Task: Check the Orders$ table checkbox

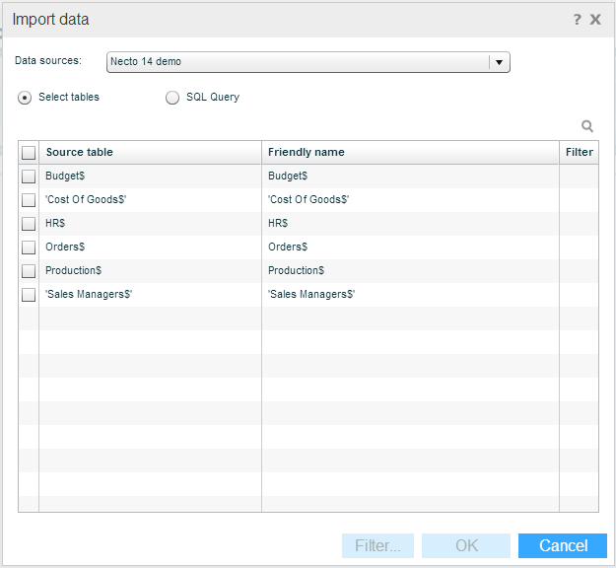Action: click(29, 248)
